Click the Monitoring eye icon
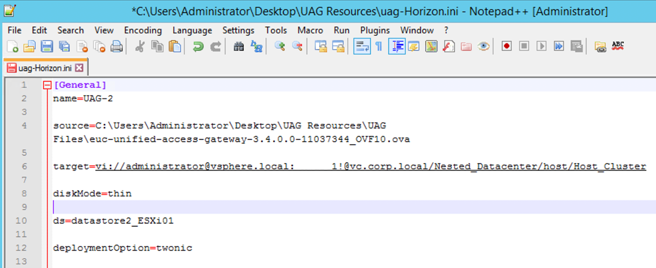Screen dimensions: 656x268 coord(483,46)
